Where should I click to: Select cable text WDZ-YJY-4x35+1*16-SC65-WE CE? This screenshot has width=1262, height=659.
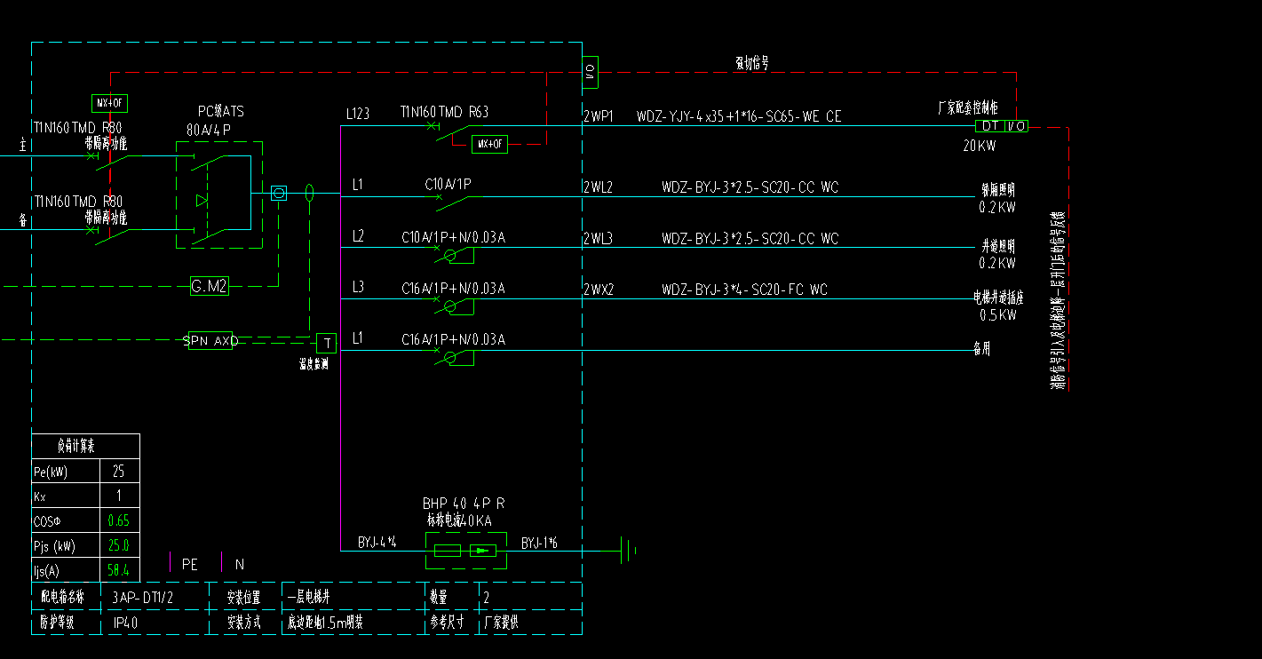tap(739, 116)
